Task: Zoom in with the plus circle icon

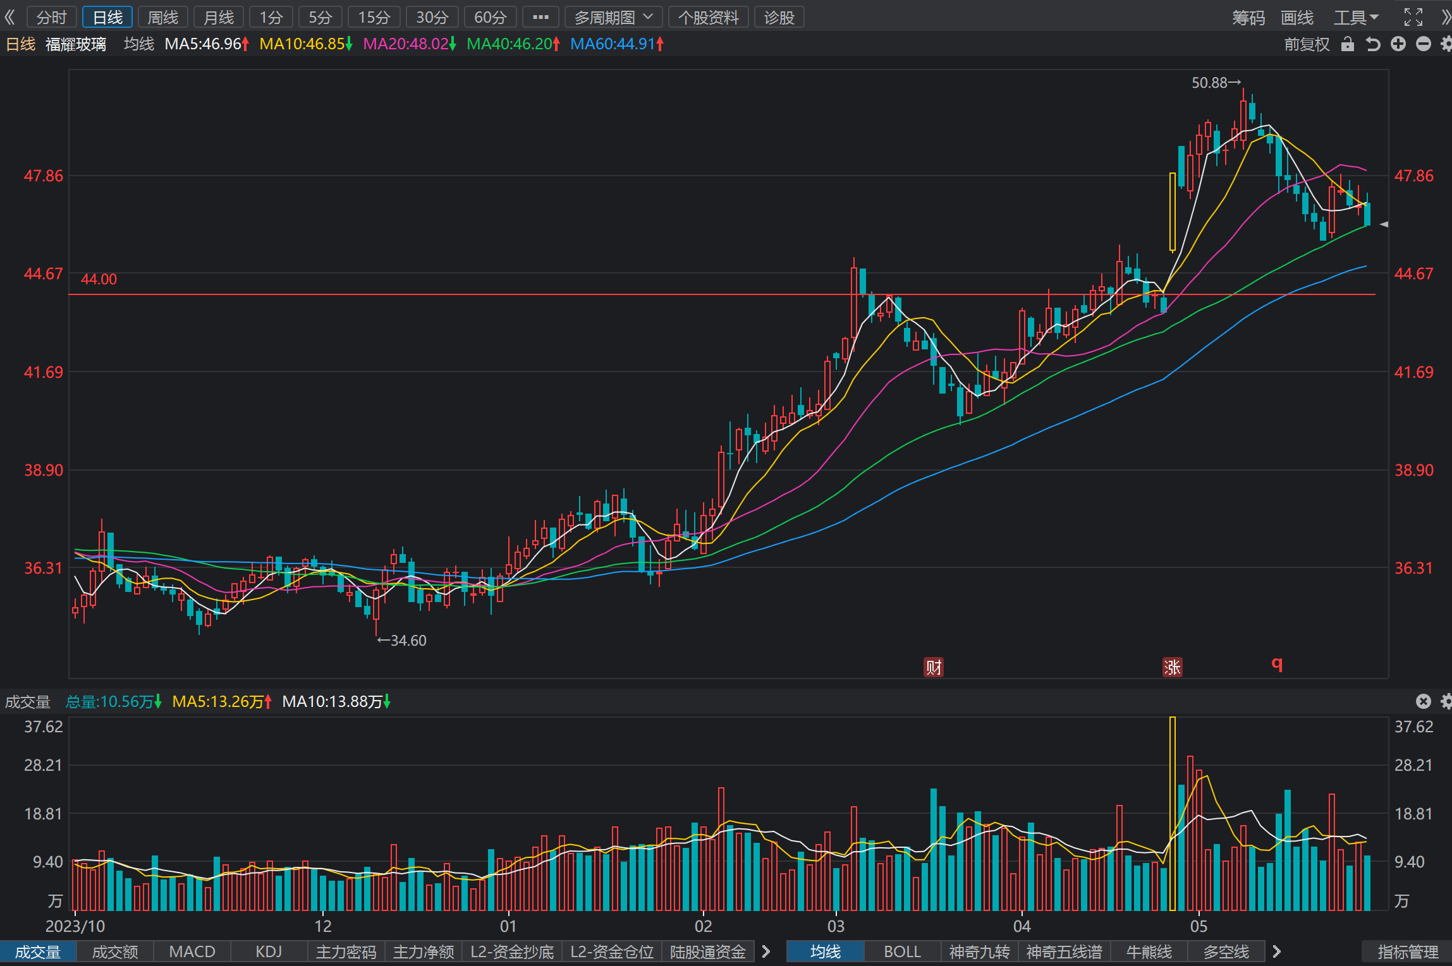Action: (x=1398, y=44)
